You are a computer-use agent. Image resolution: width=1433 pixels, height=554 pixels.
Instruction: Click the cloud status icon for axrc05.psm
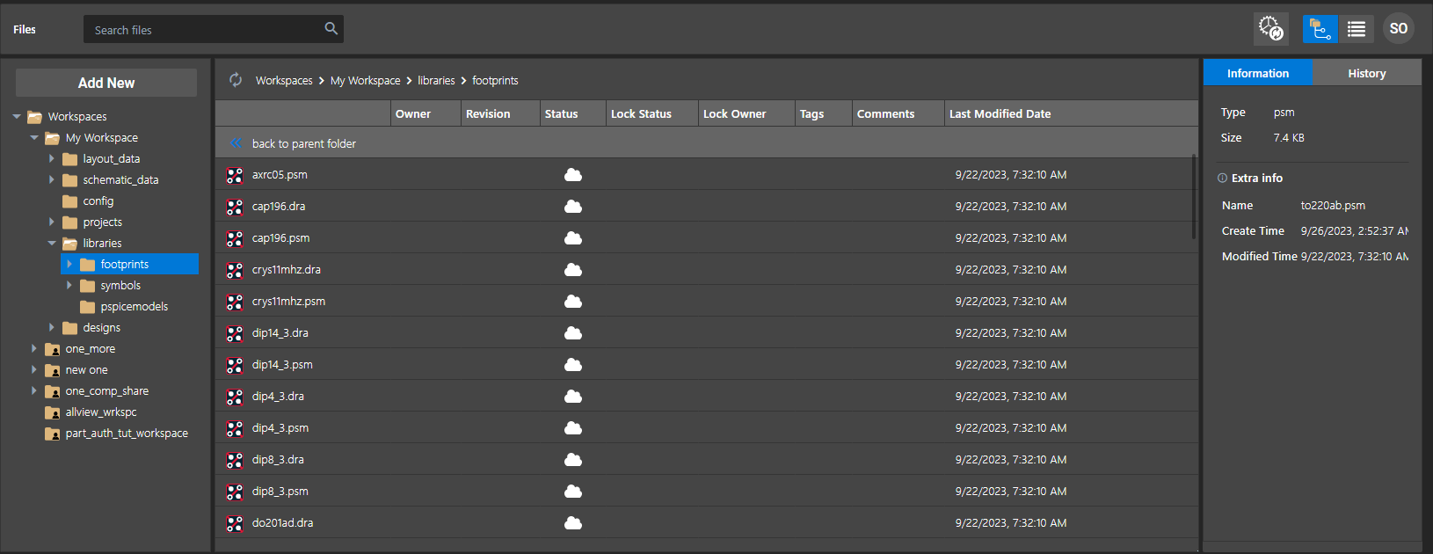pos(573,175)
